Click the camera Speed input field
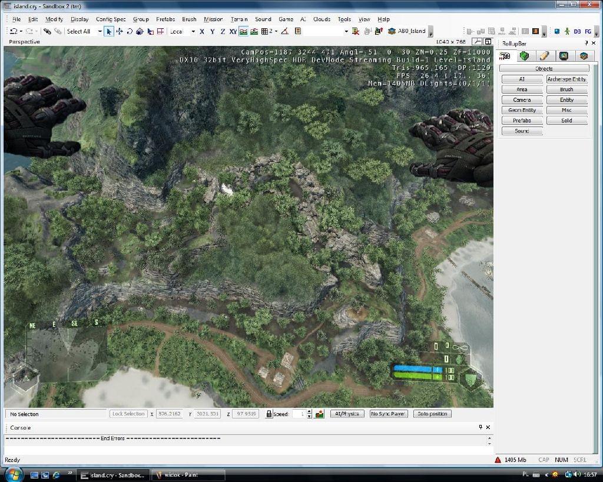This screenshot has width=603, height=482. point(299,414)
